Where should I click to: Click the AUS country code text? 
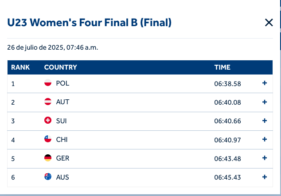[62, 177]
